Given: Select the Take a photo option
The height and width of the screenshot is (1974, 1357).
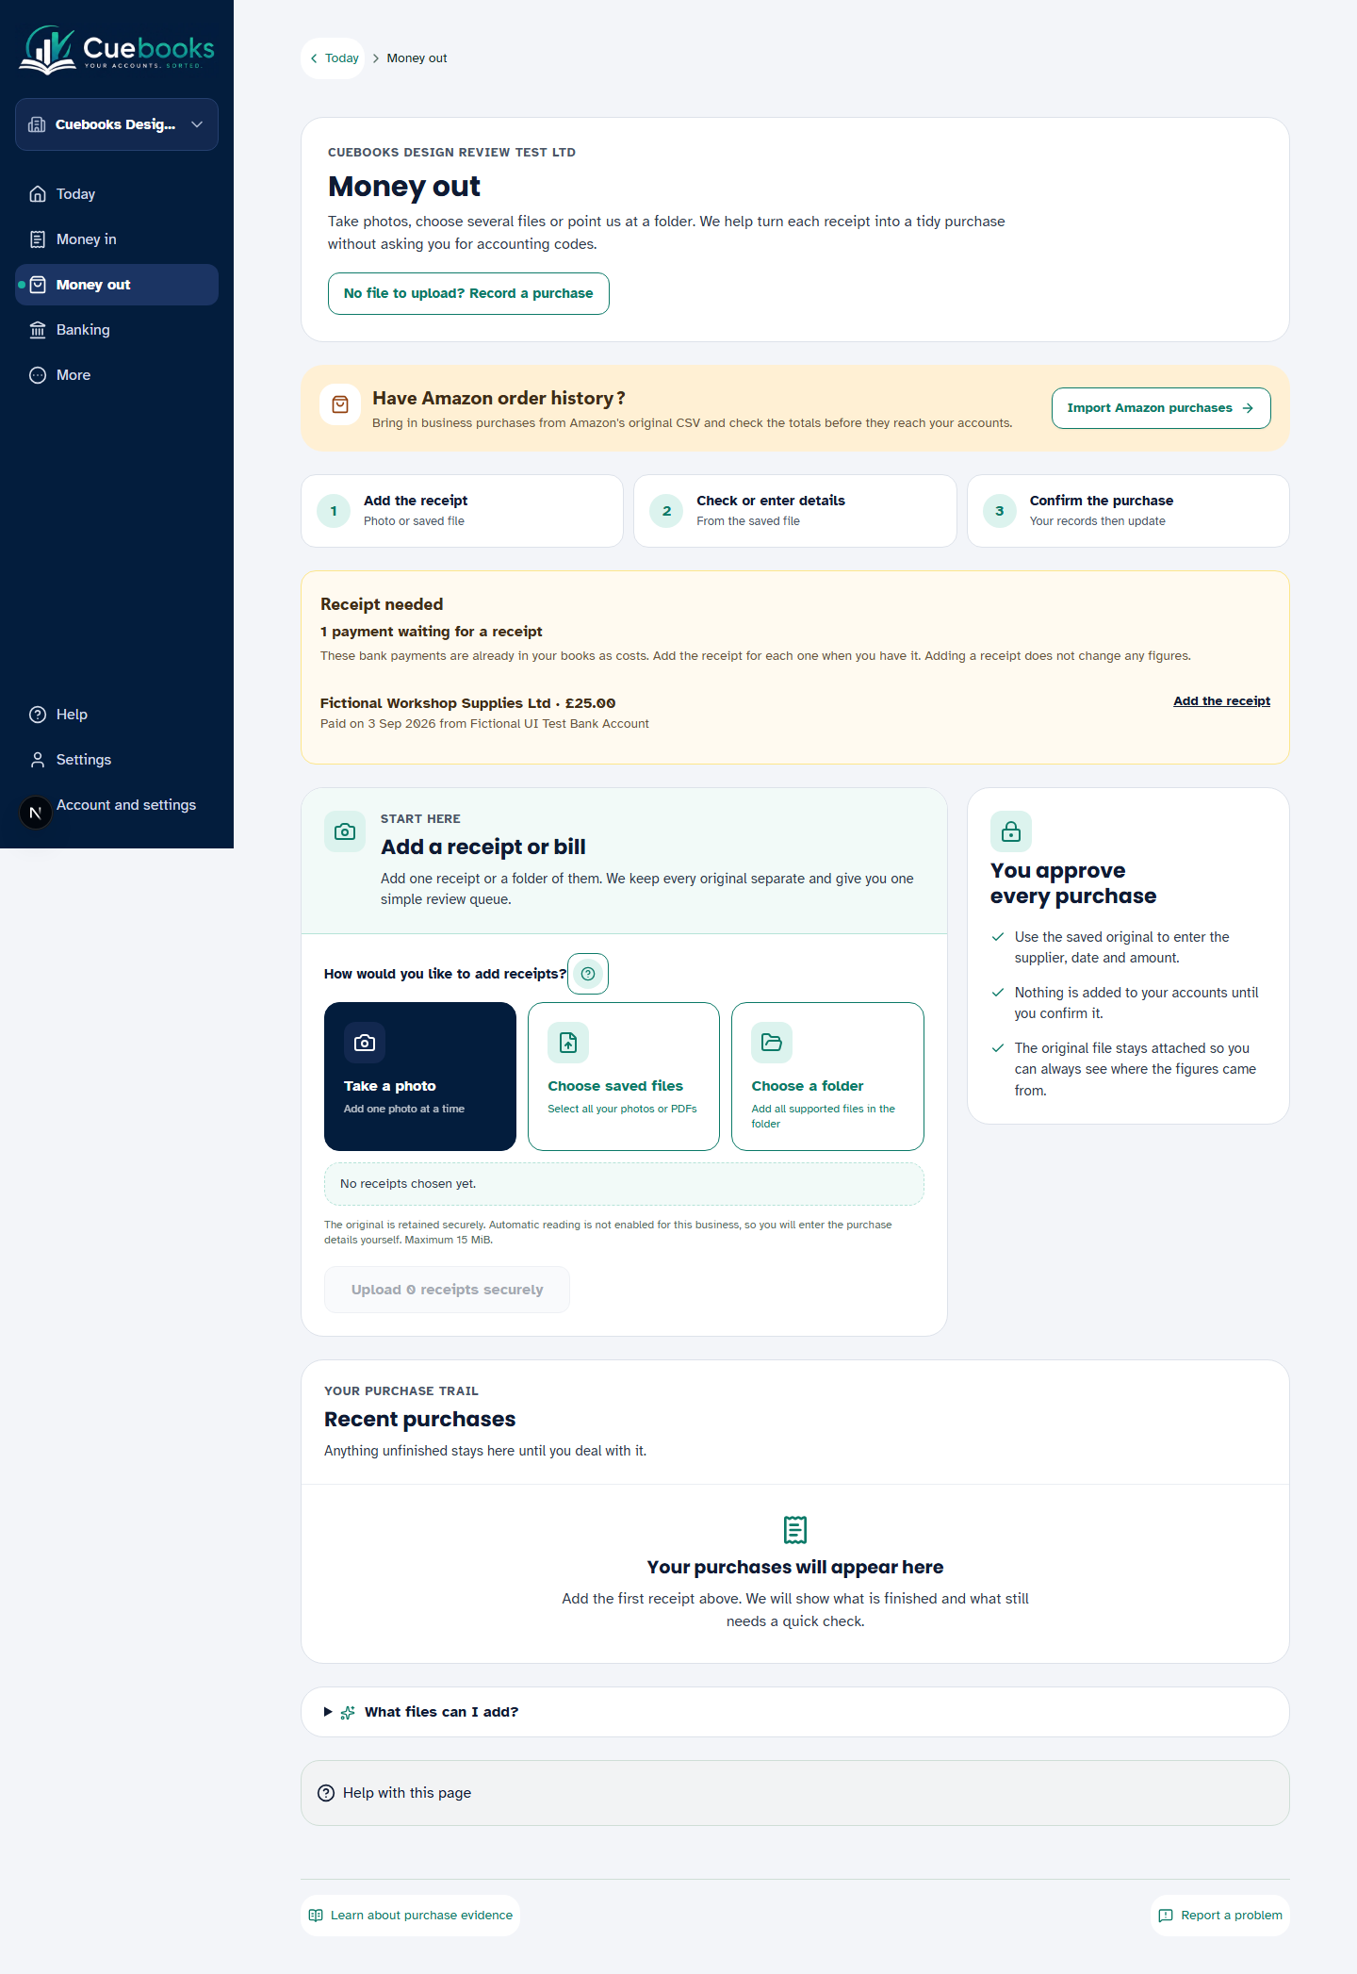Looking at the screenshot, I should click(x=420, y=1077).
